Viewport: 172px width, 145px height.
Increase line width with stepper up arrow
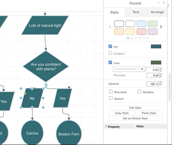click(x=161, y=68)
